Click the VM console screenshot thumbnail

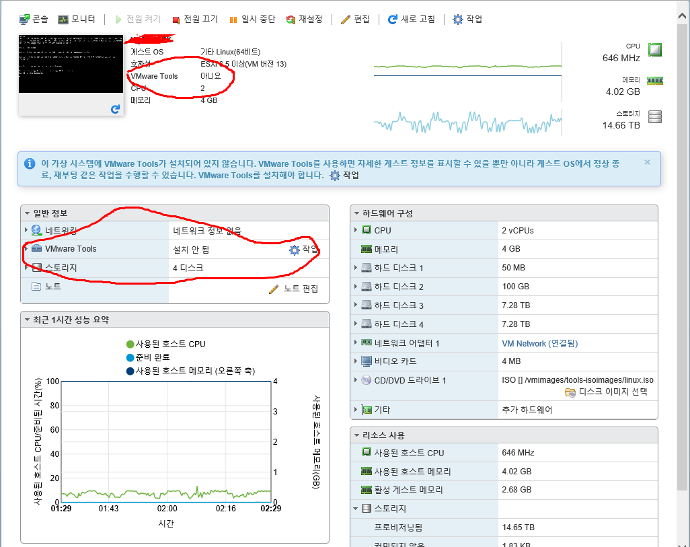(x=71, y=64)
